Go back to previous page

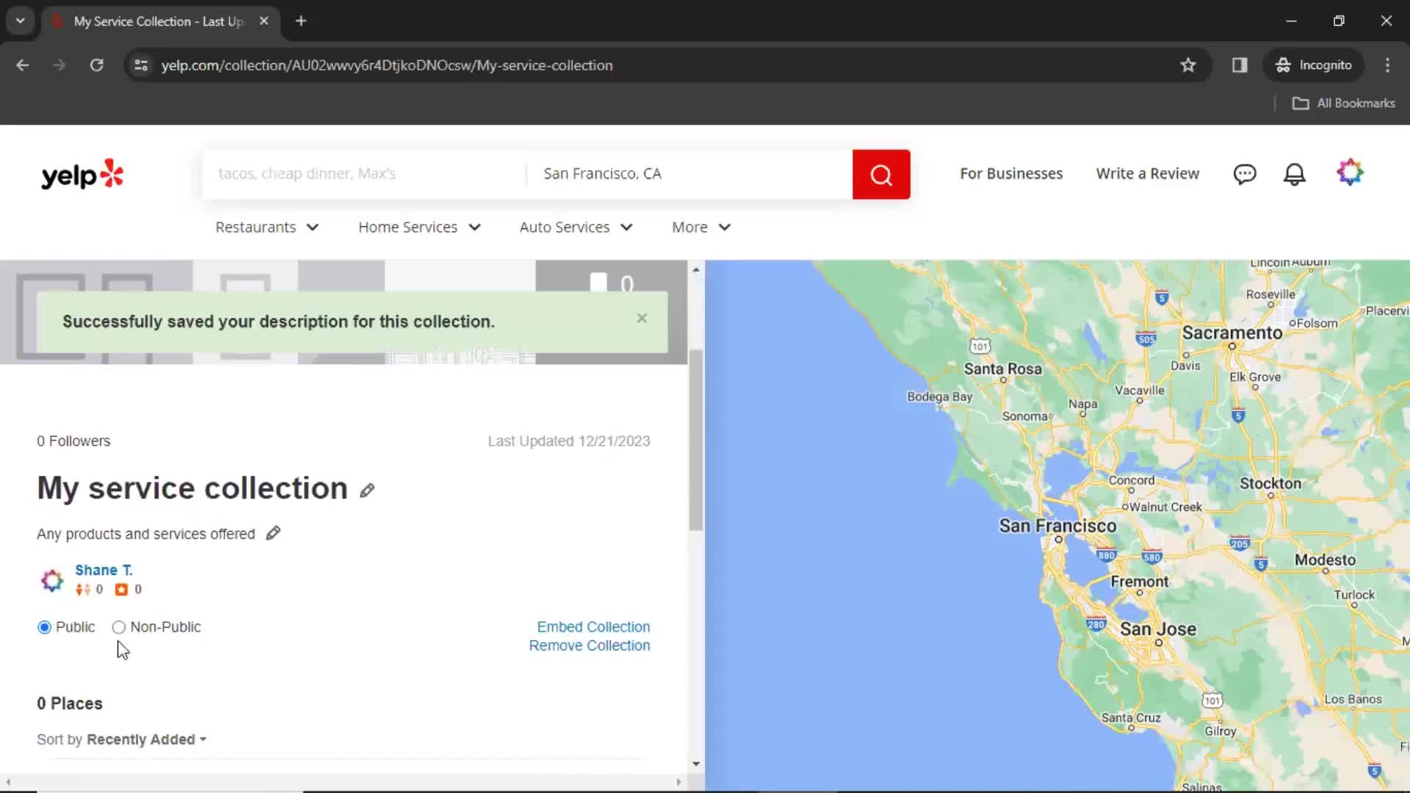click(23, 65)
